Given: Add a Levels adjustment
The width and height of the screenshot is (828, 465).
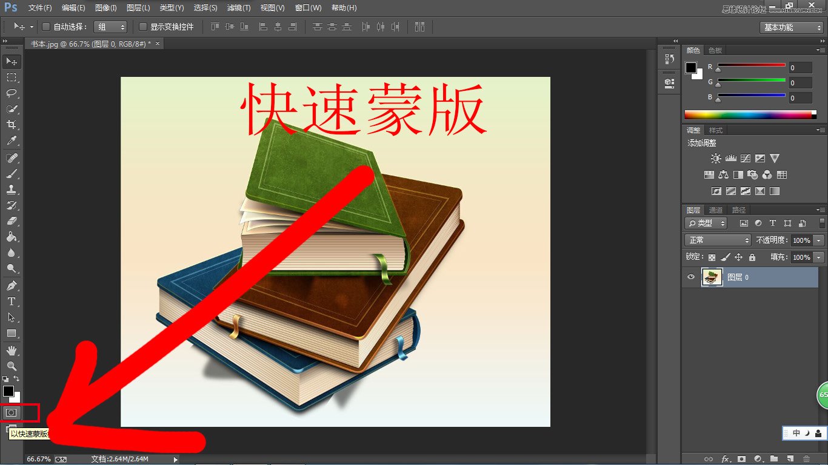Looking at the screenshot, I should tap(730, 159).
